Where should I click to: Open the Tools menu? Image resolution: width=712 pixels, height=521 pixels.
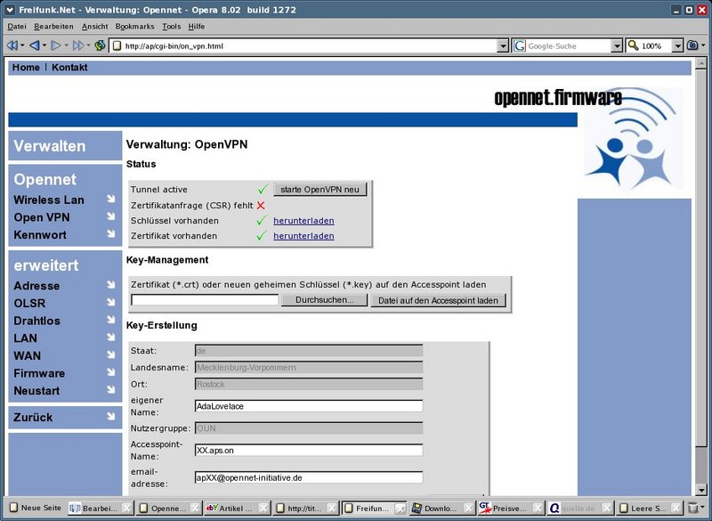tap(172, 27)
